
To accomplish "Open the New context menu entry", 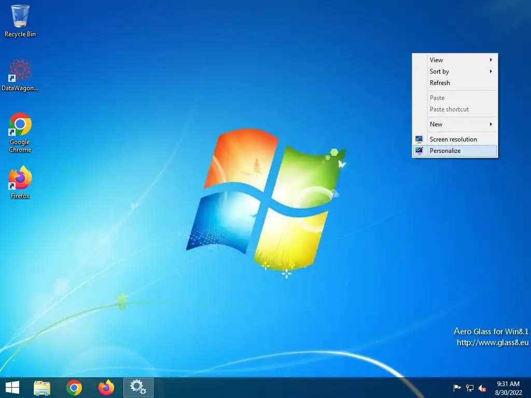I will pyautogui.click(x=455, y=124).
